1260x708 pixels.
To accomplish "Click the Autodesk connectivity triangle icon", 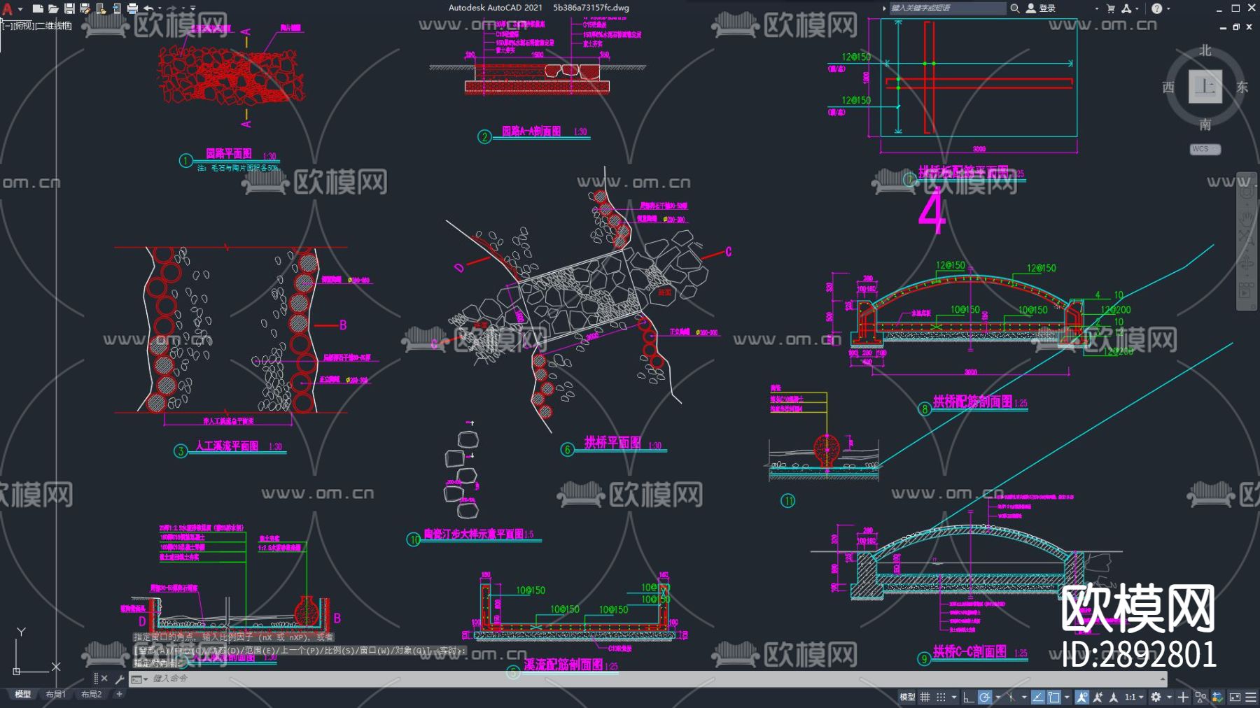I will point(1126,8).
